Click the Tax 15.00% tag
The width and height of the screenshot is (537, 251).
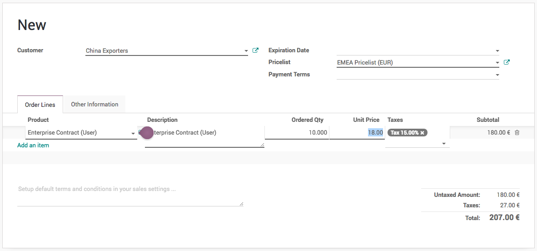(x=404, y=133)
